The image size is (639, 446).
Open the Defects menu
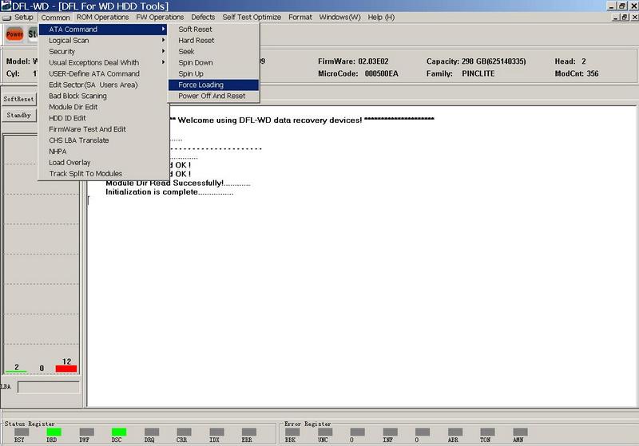pyautogui.click(x=203, y=17)
